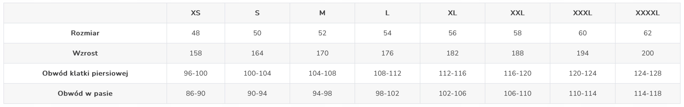This screenshot has width=684, height=107.
Task: Select the XXXXL column header
Action: coord(647,13)
